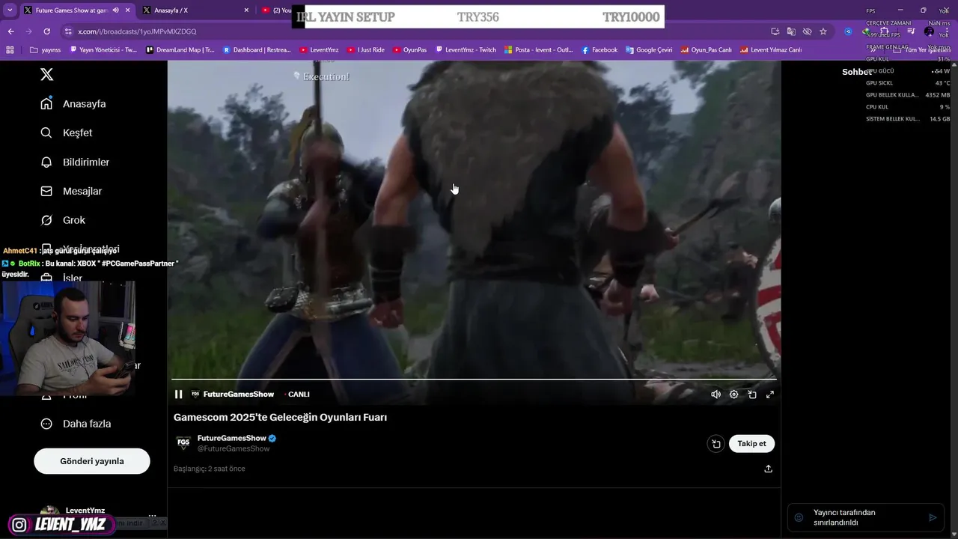958x539 pixels.
Task: Click the browser forward arrow
Action: [x=28, y=31]
